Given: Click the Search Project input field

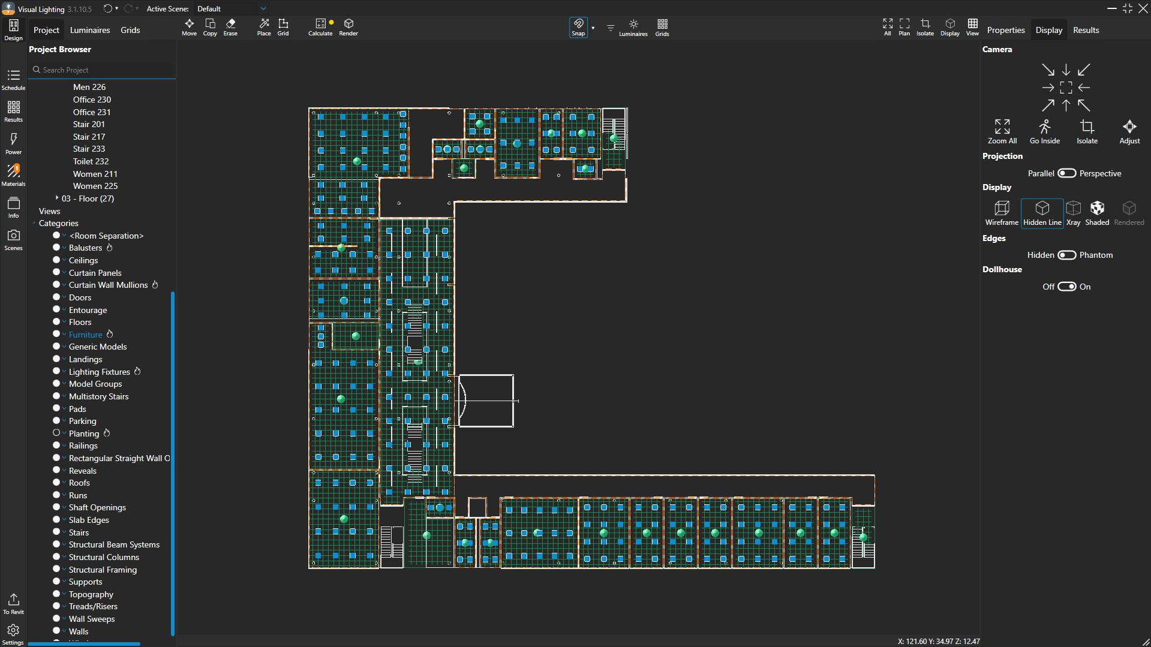Looking at the screenshot, I should (102, 70).
